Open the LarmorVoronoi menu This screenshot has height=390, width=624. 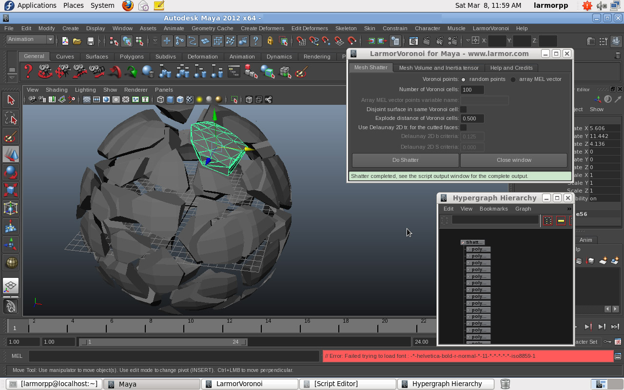coord(490,28)
